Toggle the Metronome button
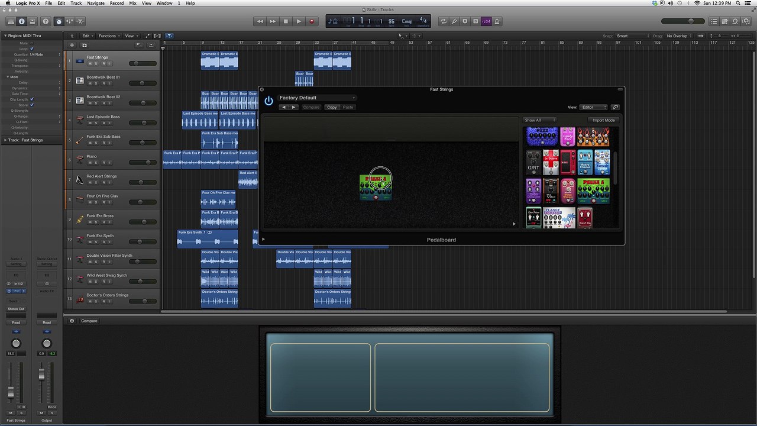The height and width of the screenshot is (426, 757). pos(497,21)
